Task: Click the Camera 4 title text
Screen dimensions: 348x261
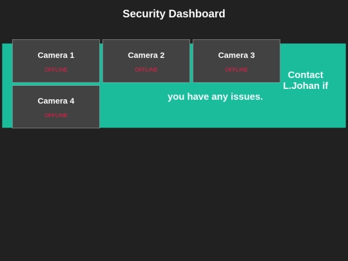Action: click(56, 101)
